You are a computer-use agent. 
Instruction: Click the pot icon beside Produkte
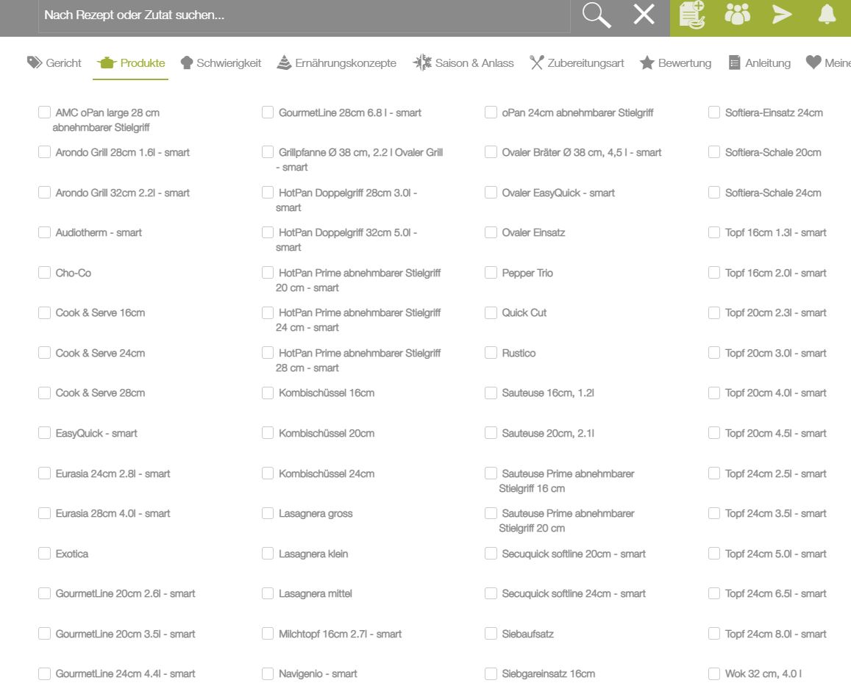[107, 62]
